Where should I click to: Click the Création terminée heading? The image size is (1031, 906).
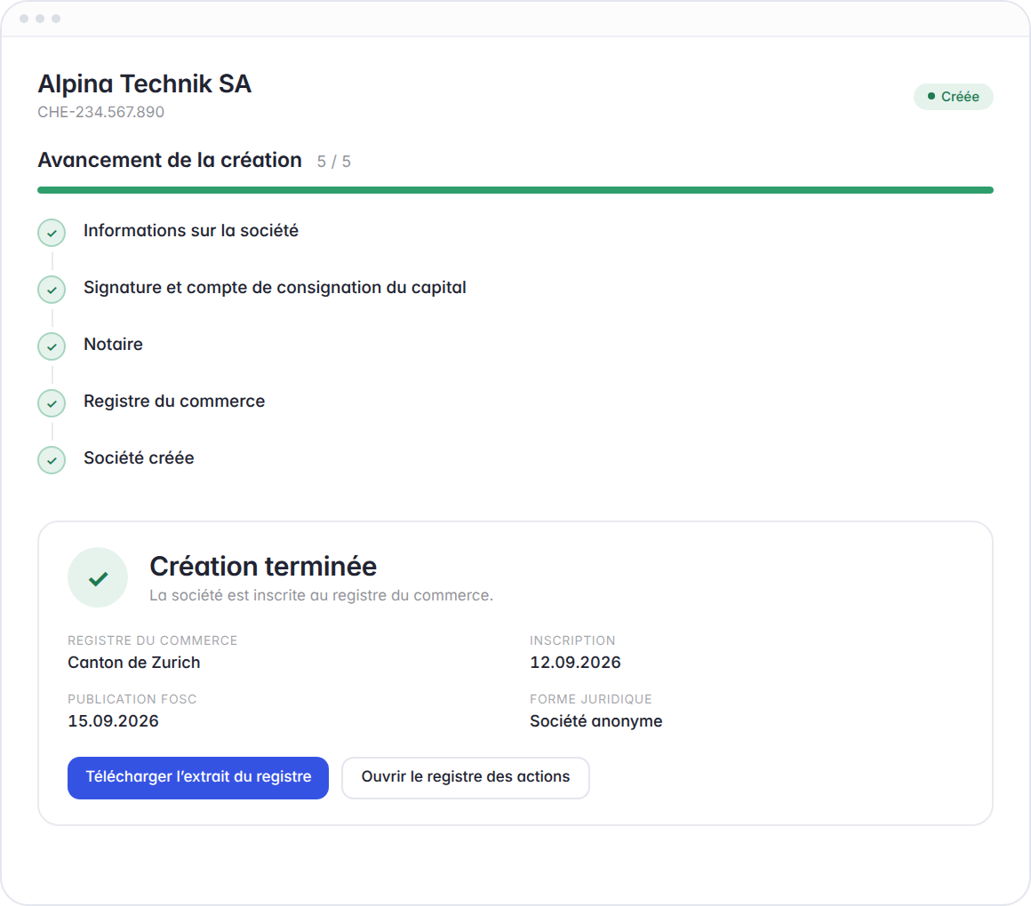[x=263, y=567]
